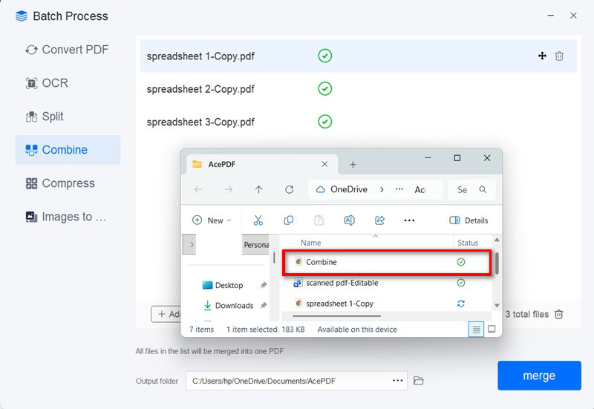Click the sync status icon of spreadsheet 1-Copy
Viewport: 594px width, 409px height.
tap(461, 304)
